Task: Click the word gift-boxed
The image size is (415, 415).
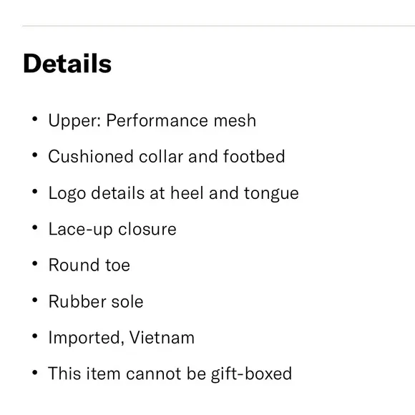Action: click(x=251, y=373)
